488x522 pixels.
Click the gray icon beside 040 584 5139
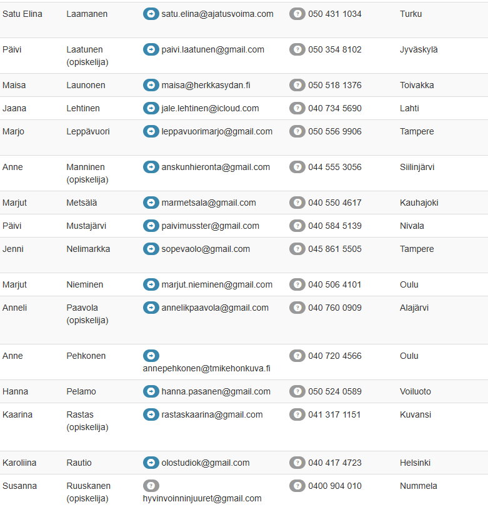pyautogui.click(x=297, y=226)
